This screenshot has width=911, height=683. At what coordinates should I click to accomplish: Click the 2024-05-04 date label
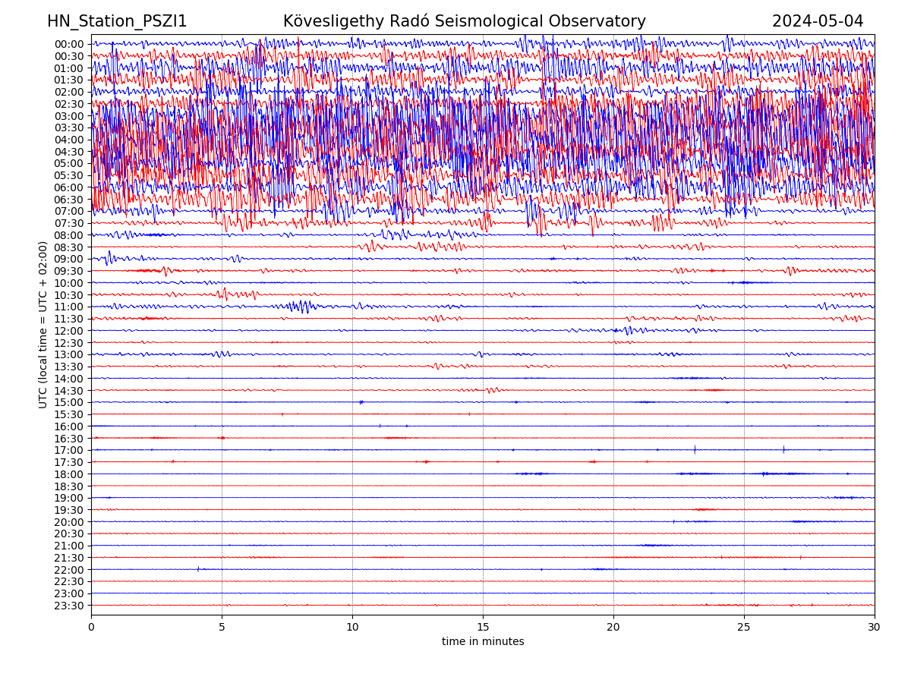818,21
